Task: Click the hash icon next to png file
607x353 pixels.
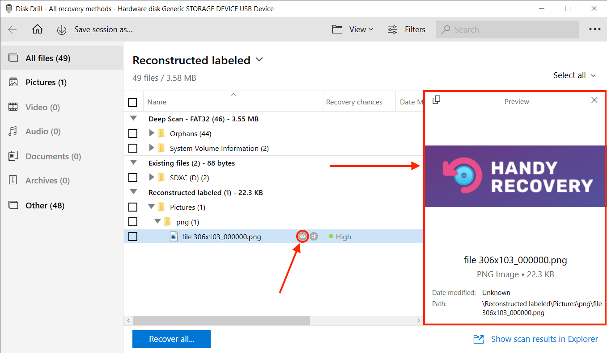Action: [x=314, y=237]
